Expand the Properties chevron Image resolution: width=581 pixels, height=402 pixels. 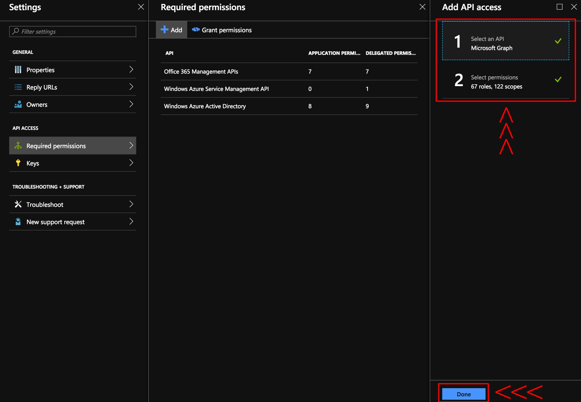point(131,70)
